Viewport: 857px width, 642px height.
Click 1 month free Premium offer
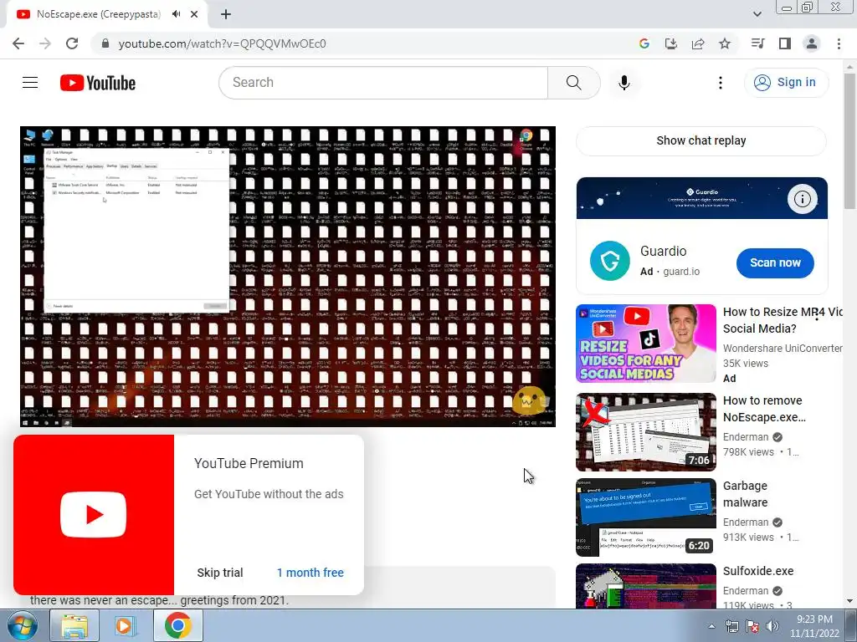(x=310, y=573)
